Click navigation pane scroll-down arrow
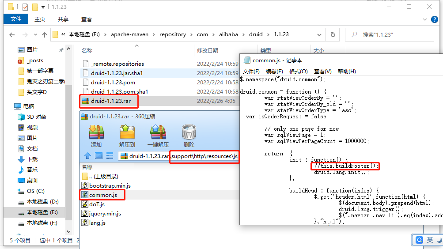The height and width of the screenshot is (249, 443). 68,231
